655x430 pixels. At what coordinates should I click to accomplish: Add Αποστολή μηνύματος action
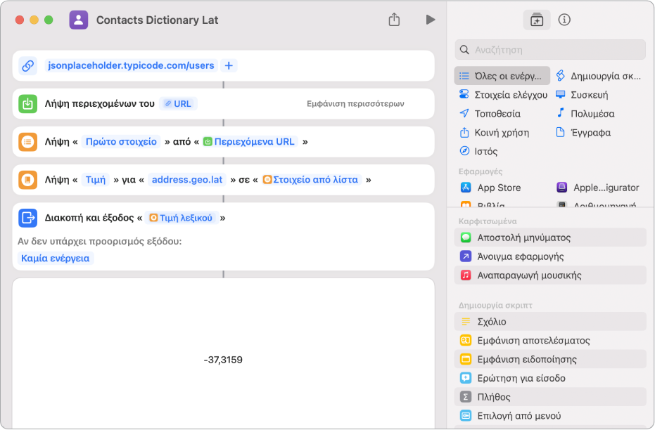(x=550, y=237)
